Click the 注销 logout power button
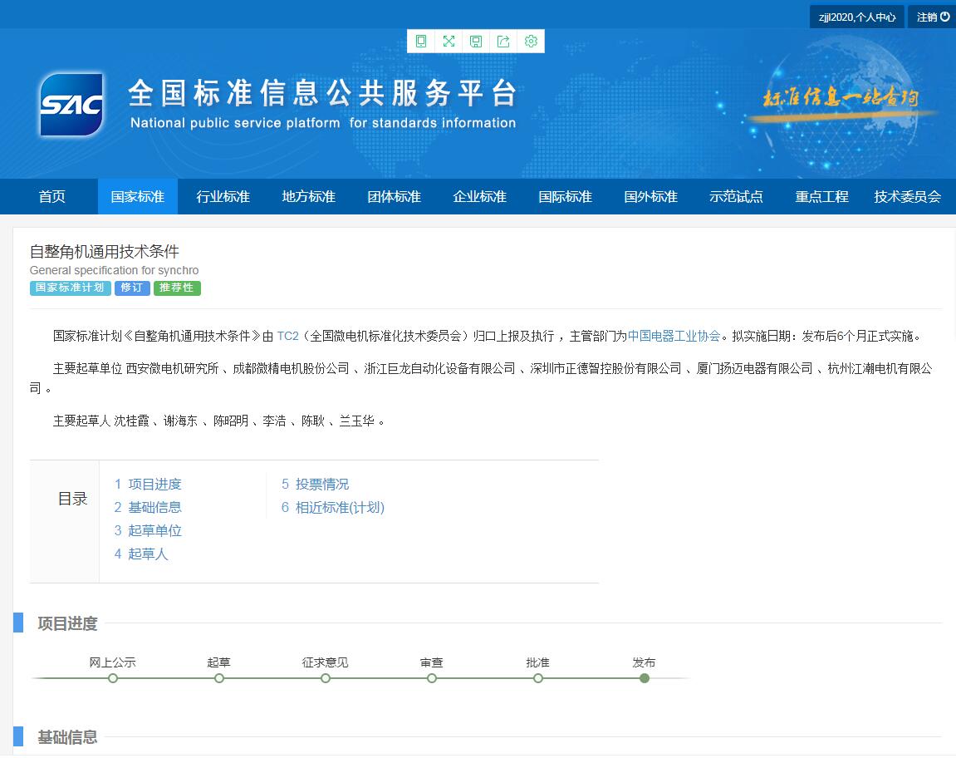The width and height of the screenshot is (956, 758). click(x=933, y=17)
